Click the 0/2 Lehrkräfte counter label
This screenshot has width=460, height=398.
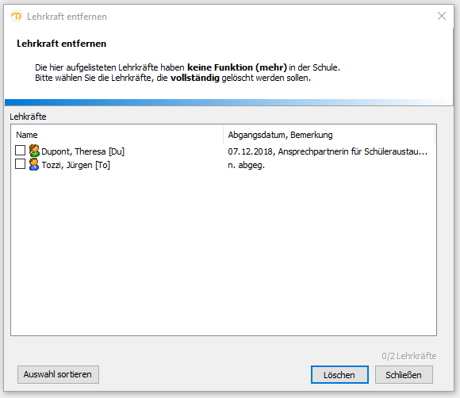click(x=409, y=356)
